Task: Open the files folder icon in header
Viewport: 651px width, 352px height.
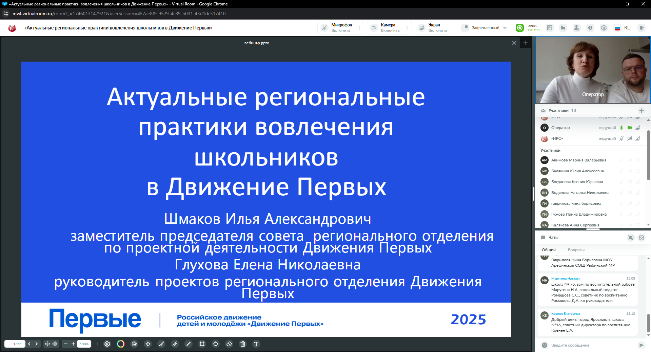Action: point(563,28)
